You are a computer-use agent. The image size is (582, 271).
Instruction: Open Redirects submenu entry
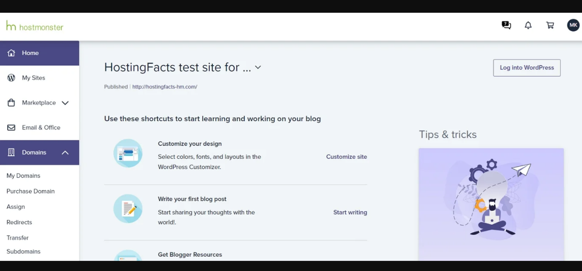pos(19,222)
